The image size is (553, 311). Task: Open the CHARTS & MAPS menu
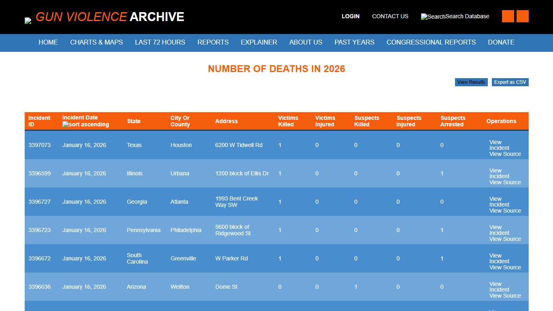tap(96, 43)
